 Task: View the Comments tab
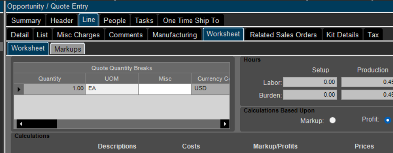click(126, 35)
